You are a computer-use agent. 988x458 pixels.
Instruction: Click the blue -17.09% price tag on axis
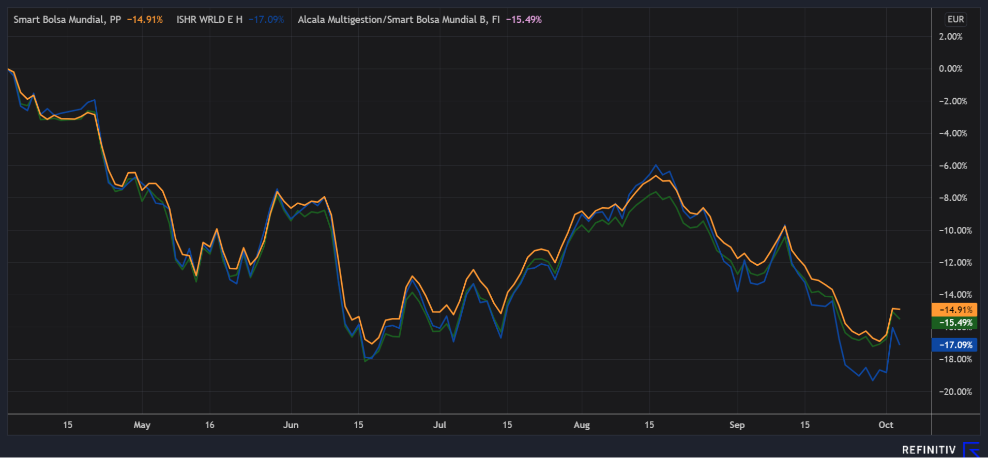(x=954, y=345)
